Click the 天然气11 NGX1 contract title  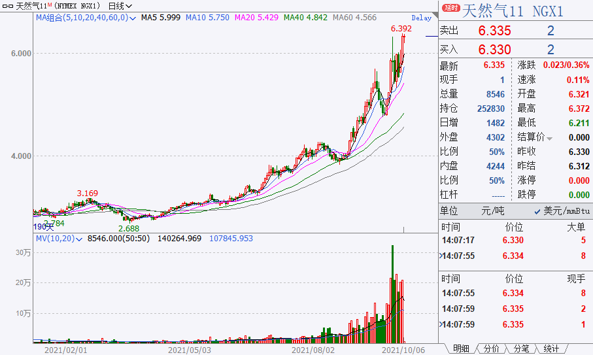513,10
